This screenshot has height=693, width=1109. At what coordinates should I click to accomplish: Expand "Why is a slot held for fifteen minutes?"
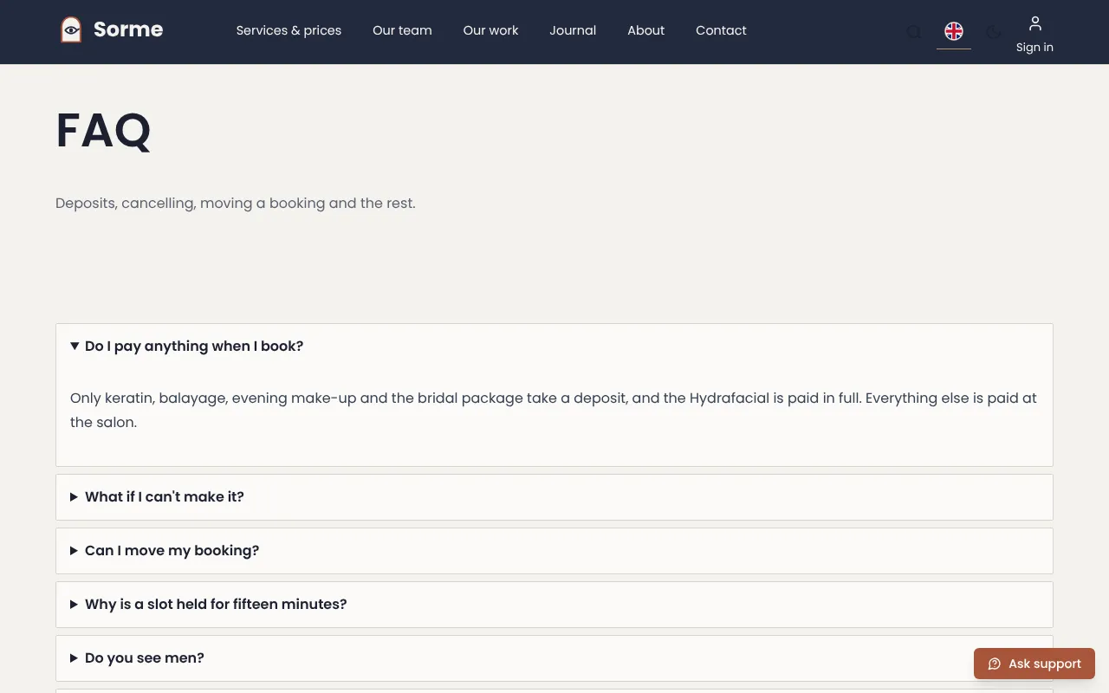click(554, 605)
